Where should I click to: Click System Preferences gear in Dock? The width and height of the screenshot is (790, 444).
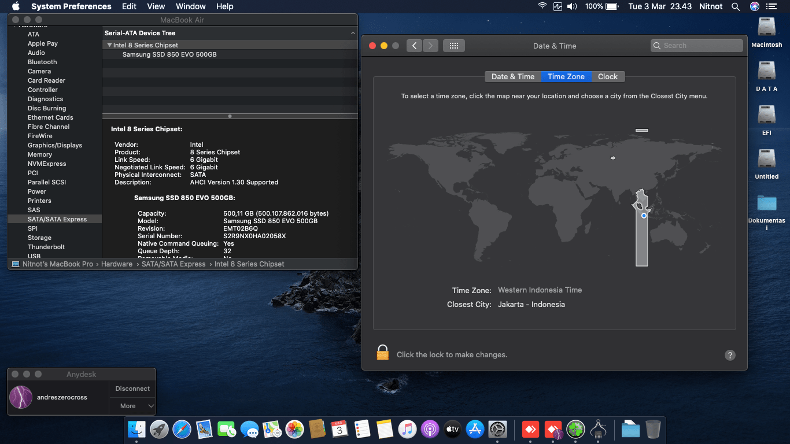click(497, 429)
